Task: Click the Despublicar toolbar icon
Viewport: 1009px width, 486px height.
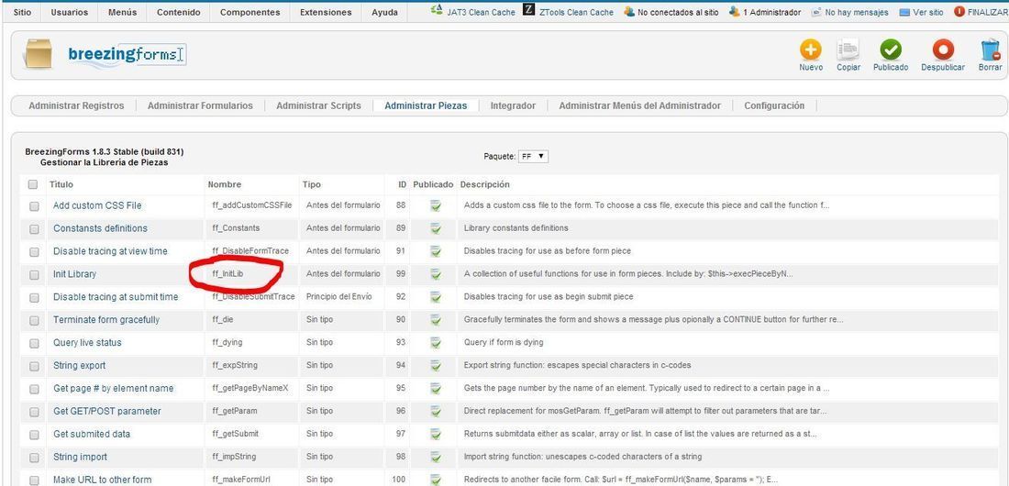Action: [x=943, y=50]
